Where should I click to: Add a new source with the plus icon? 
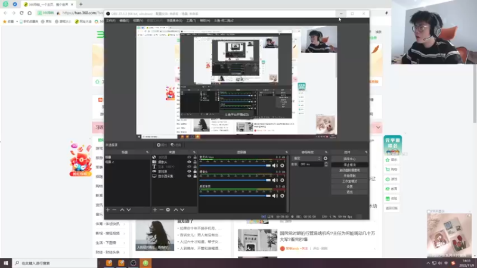155,210
